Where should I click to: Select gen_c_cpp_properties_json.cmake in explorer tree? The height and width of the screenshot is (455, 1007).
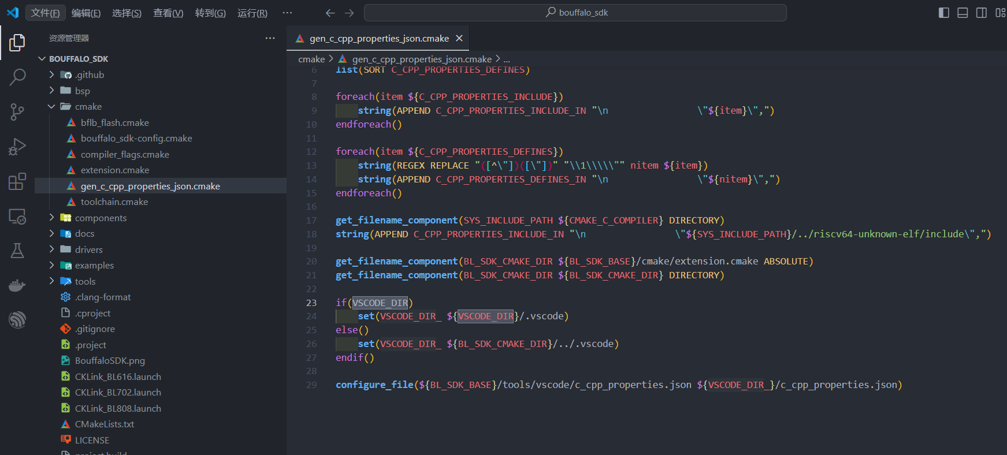(161, 186)
